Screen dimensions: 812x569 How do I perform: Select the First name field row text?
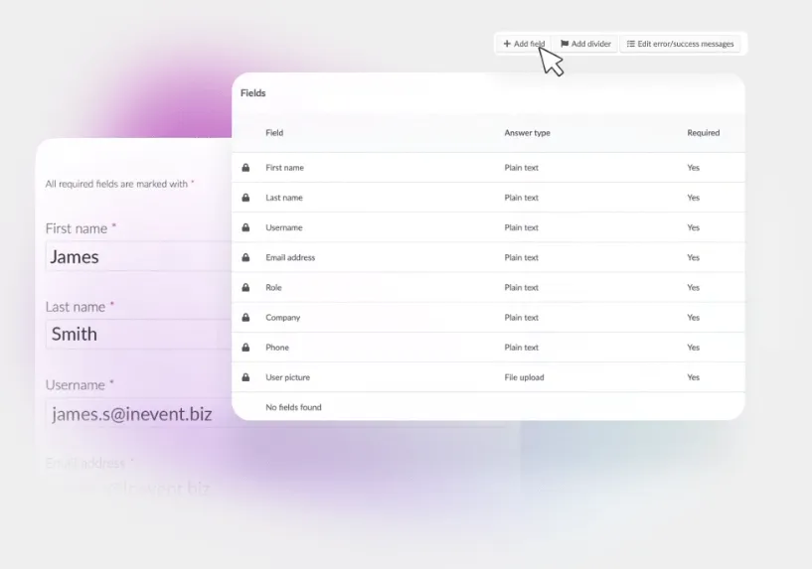285,168
